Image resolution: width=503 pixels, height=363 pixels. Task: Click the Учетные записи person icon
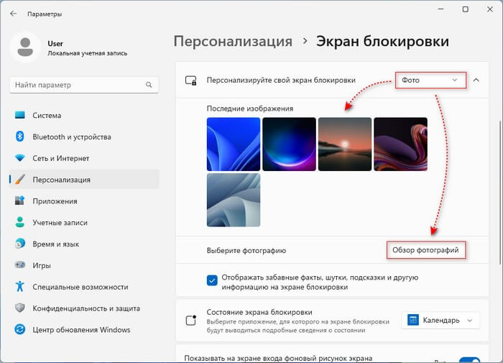(20, 222)
